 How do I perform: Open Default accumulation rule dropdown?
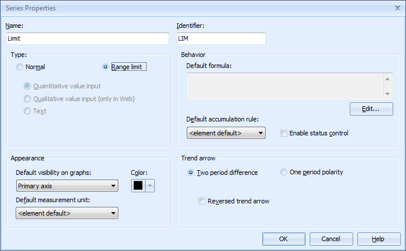coord(226,133)
